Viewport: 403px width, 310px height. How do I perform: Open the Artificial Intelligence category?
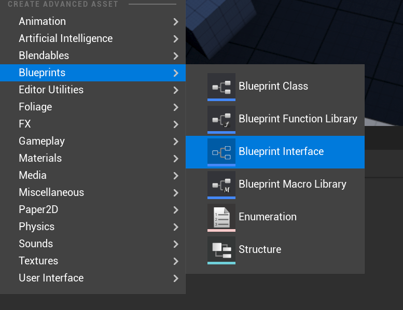(65, 38)
